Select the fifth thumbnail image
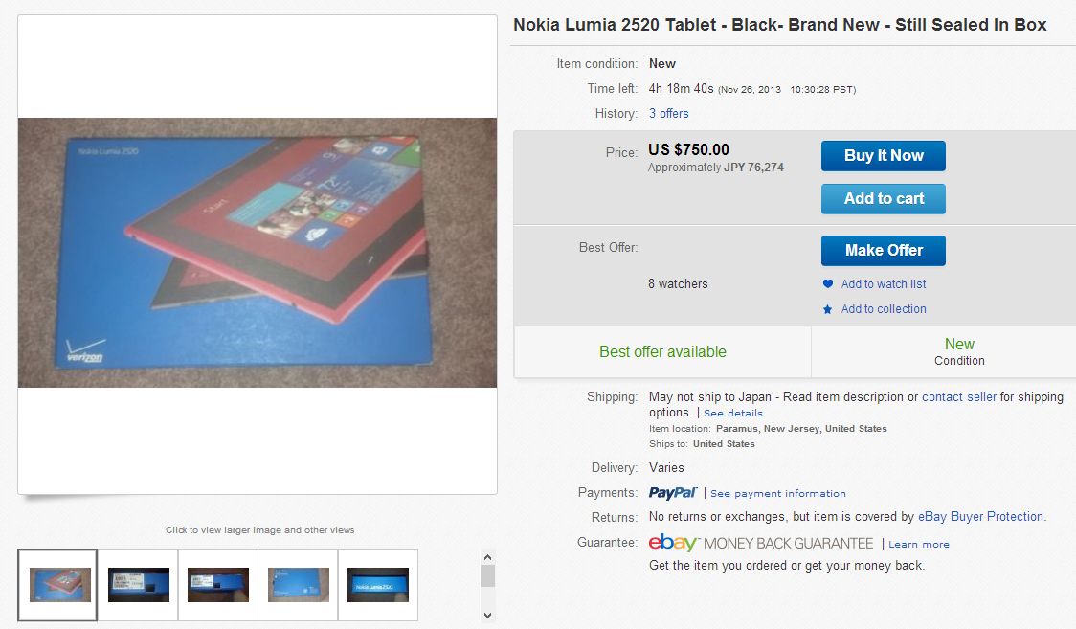Image resolution: width=1076 pixels, height=629 pixels. click(x=377, y=585)
